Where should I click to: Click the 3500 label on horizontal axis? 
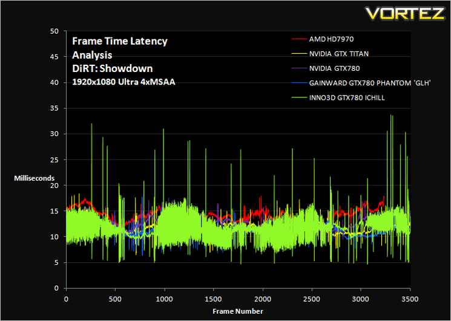[x=410, y=299]
